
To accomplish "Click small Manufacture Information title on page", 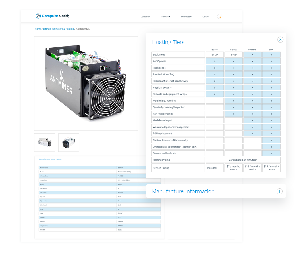I will pyautogui.click(x=50, y=159).
